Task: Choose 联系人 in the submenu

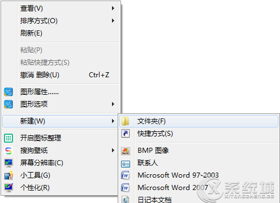Action: tap(199, 163)
